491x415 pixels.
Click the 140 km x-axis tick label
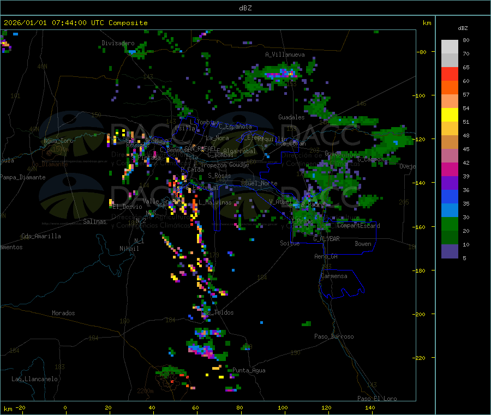tap(370, 407)
